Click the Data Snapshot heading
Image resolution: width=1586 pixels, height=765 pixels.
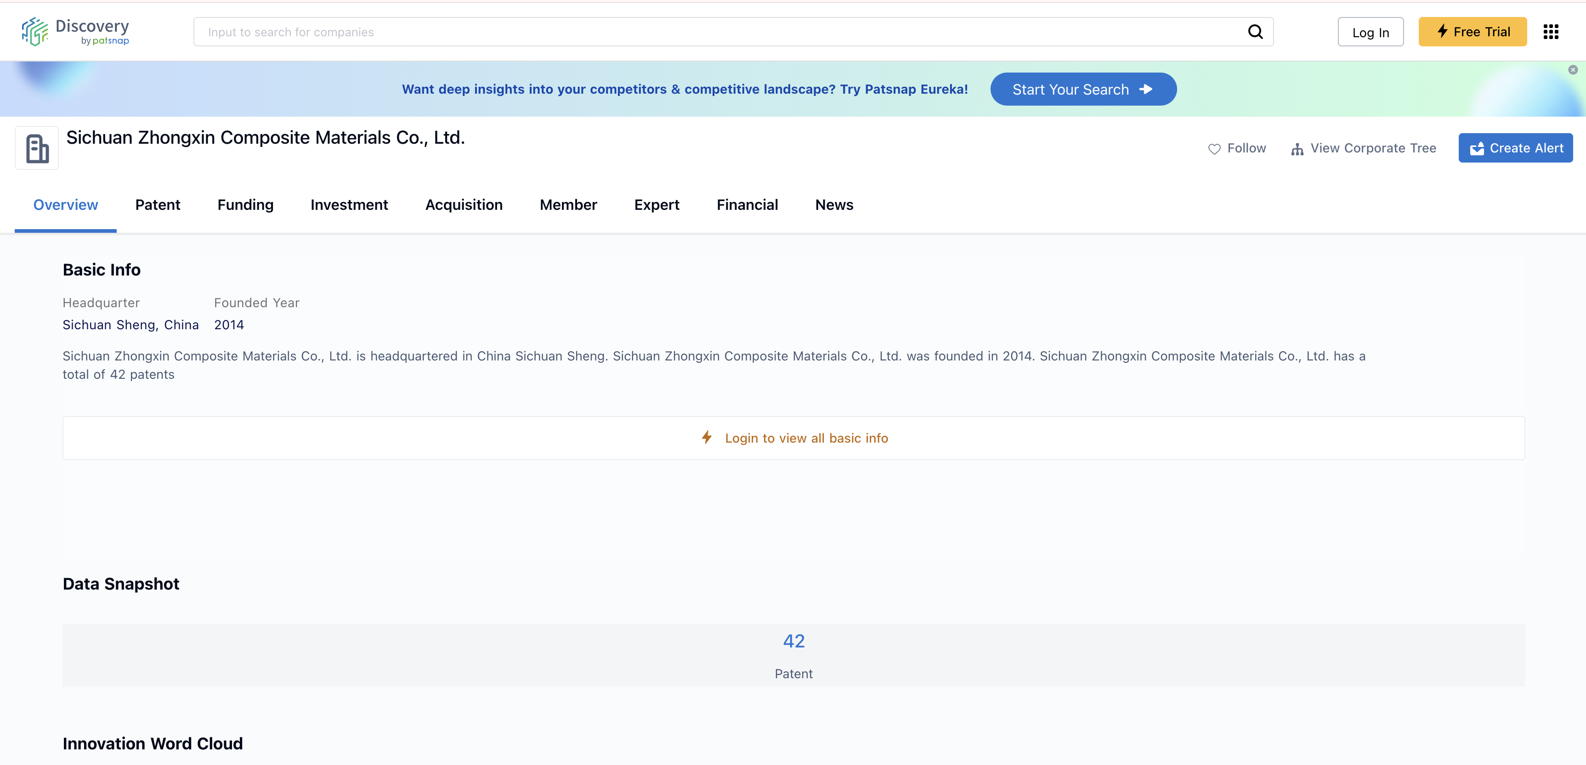(121, 584)
